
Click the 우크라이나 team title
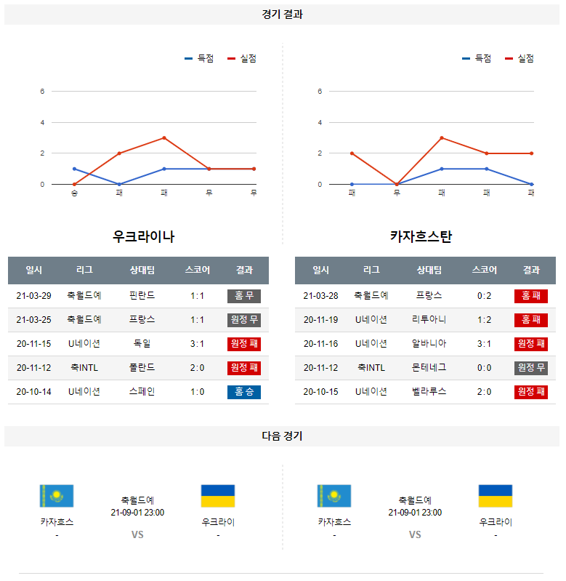pos(144,236)
